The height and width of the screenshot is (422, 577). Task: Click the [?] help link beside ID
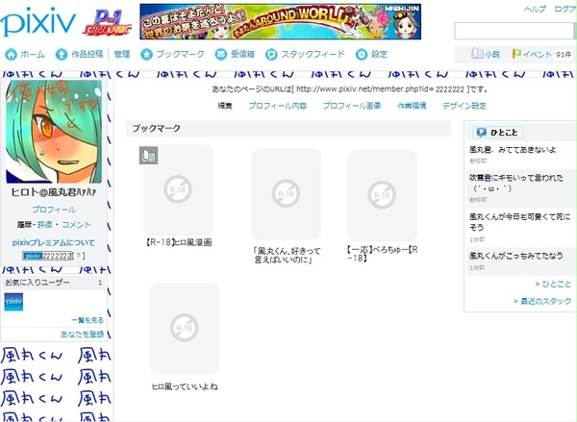(x=78, y=256)
